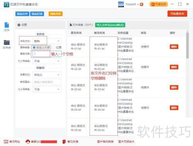This screenshot has width=193, height=146.
Task: Minimize the application window
Action: click(x=172, y=4)
